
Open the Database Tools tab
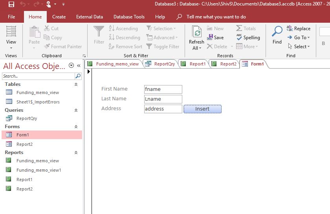point(129,17)
